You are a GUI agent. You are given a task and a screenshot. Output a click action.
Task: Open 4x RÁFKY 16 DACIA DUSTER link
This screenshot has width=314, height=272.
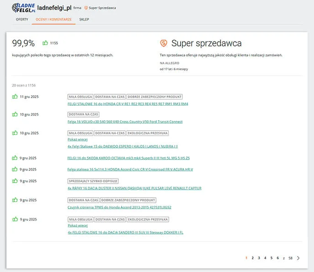click(134, 188)
